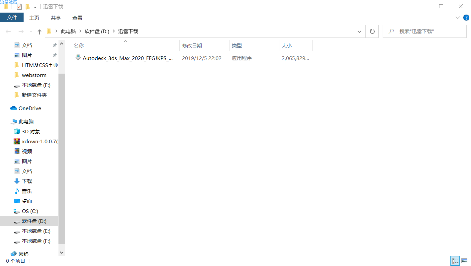Click the date 2019/12/5 22:02 cell
Screen dimensions: 471x266
tap(202, 58)
